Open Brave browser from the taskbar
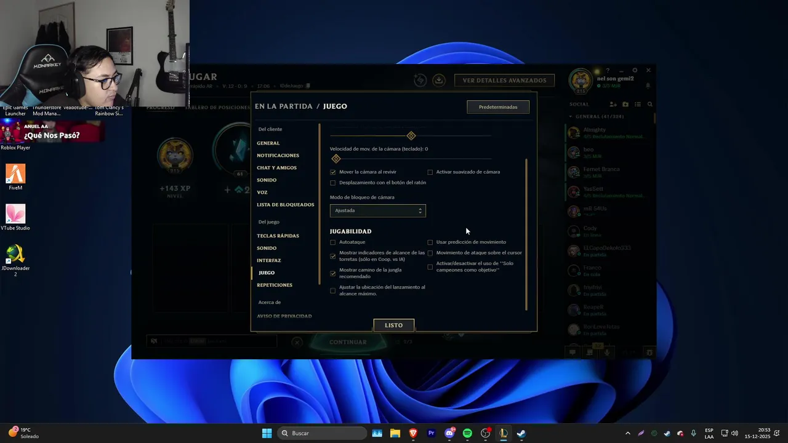The height and width of the screenshot is (443, 788). click(413, 433)
